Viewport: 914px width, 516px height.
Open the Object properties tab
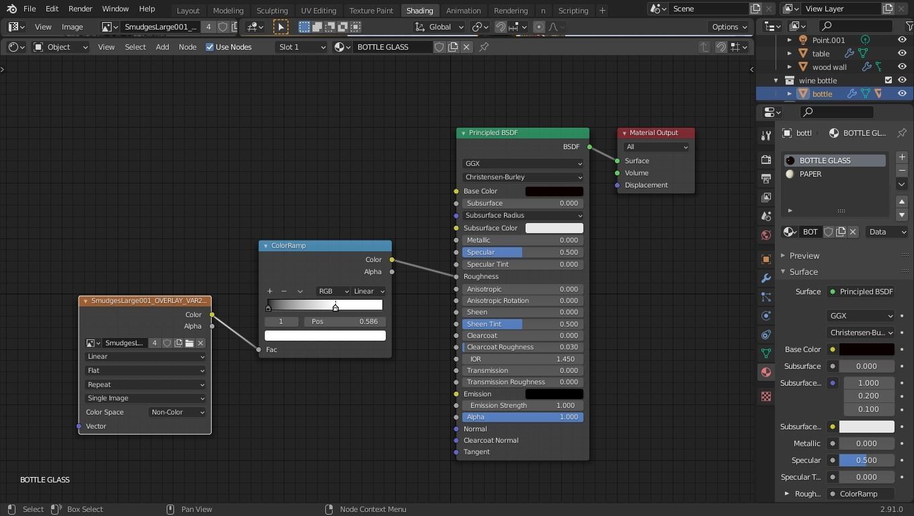coord(765,259)
